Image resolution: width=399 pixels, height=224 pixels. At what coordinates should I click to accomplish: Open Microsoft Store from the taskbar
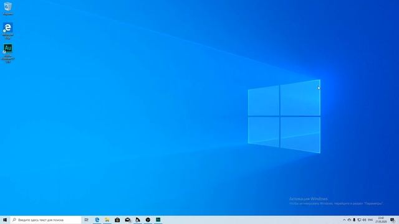(117, 220)
